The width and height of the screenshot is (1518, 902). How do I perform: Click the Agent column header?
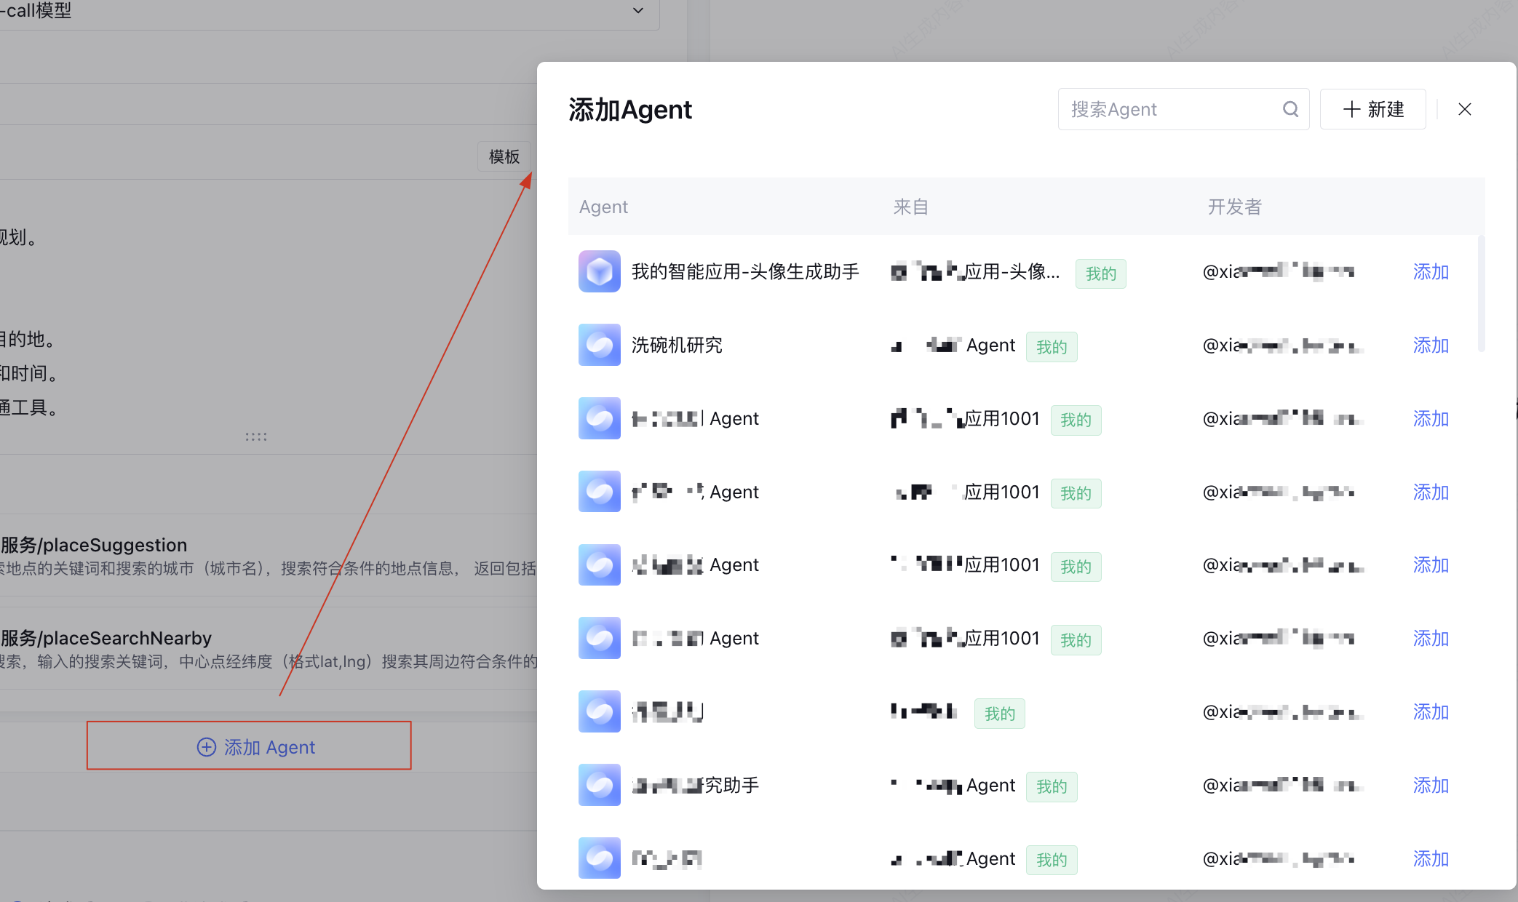coord(603,207)
